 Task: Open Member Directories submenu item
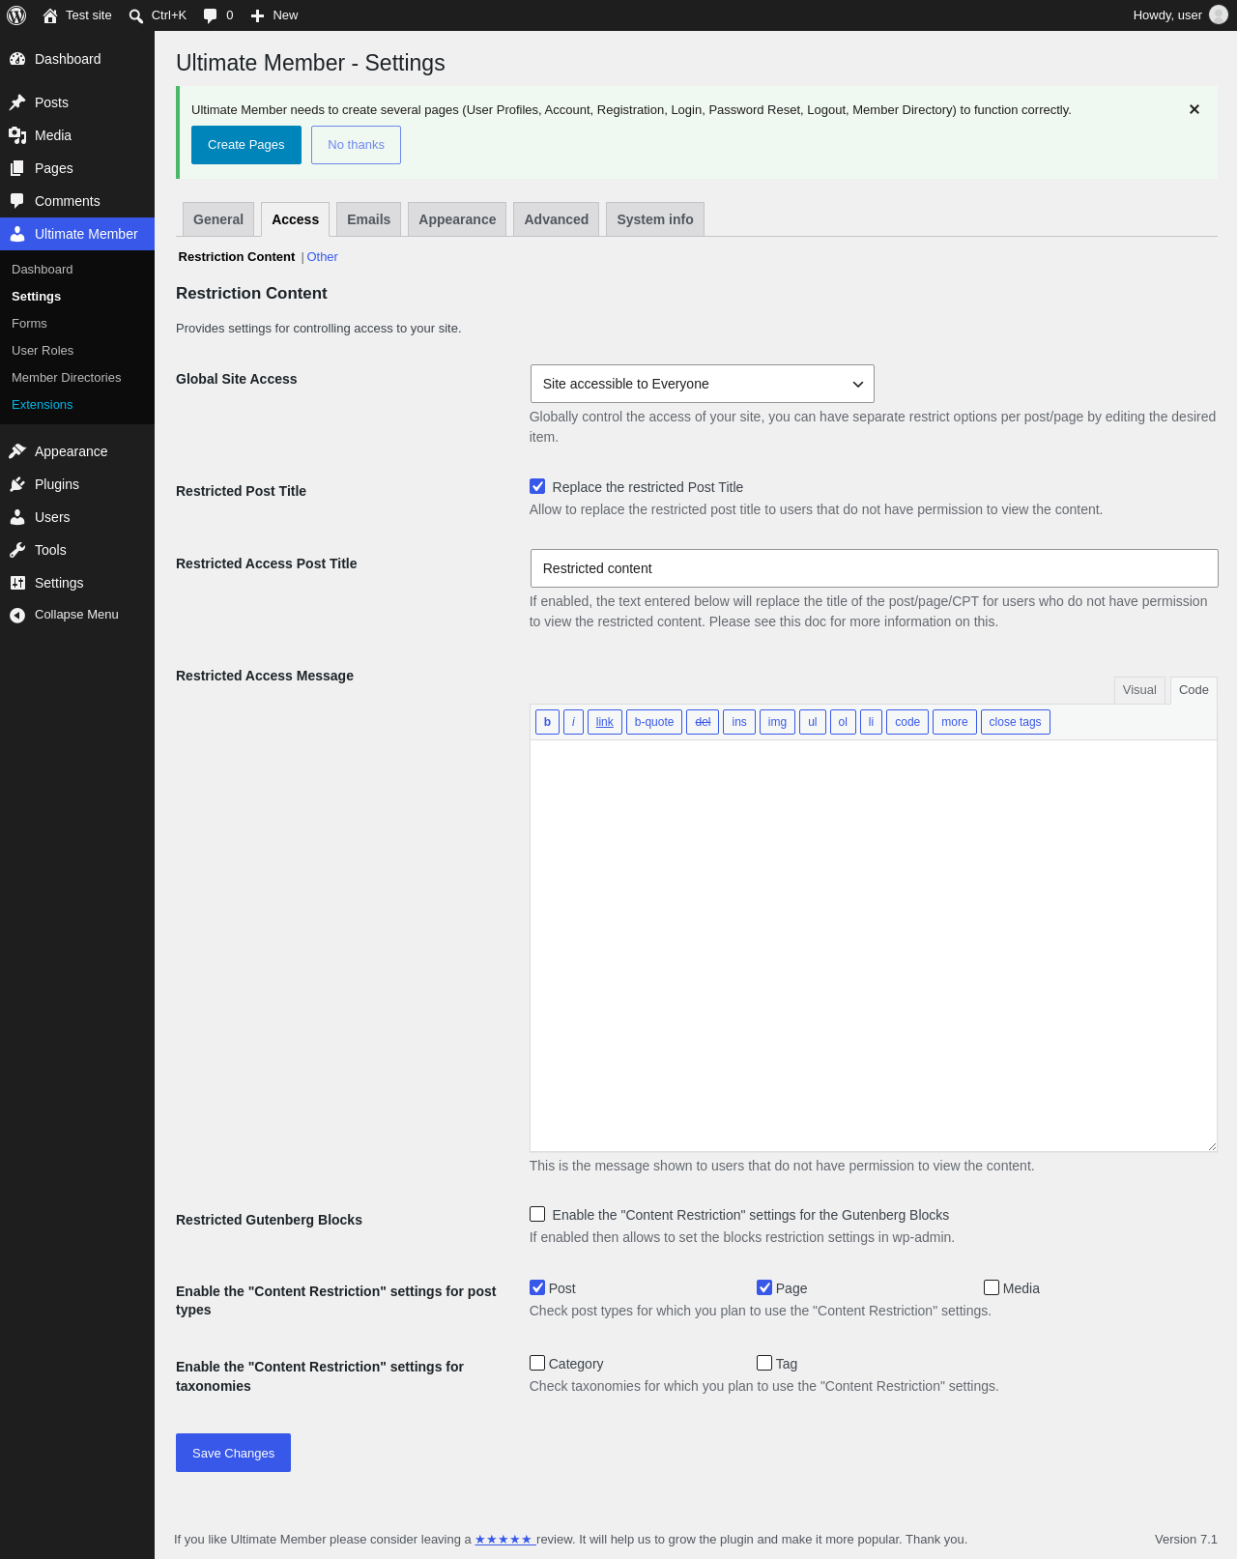click(x=67, y=378)
